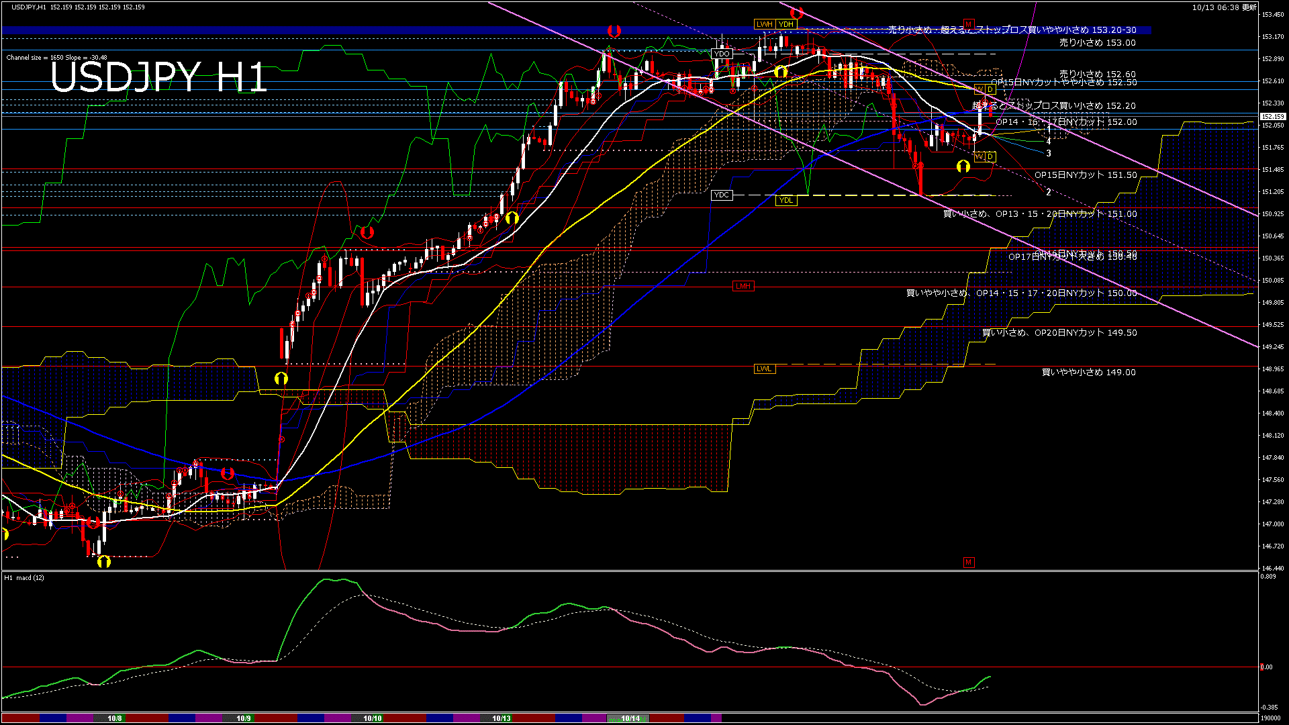This screenshot has height=725, width=1289.
Task: Click the red down-arrow above the YDH label
Action: pos(797,12)
